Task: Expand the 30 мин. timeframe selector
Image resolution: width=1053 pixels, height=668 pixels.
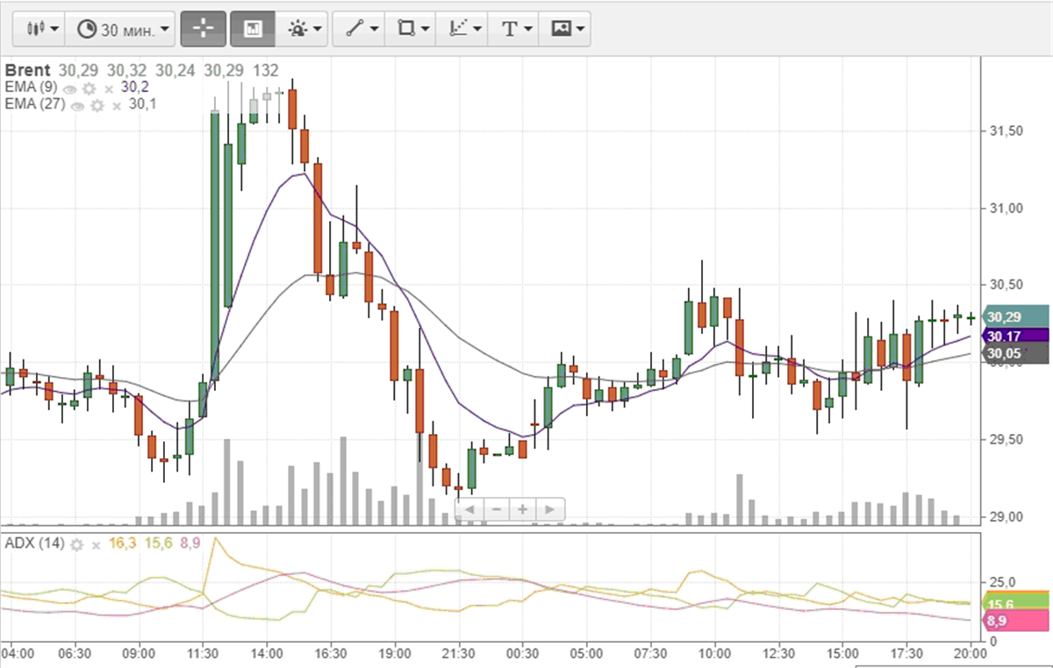Action: 121,29
